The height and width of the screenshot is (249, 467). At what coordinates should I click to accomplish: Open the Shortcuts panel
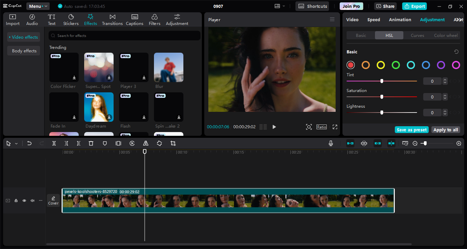coord(312,6)
